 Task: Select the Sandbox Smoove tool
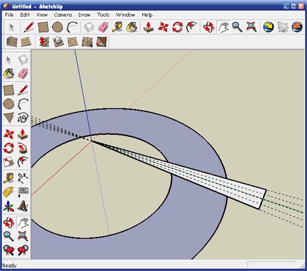44,42
